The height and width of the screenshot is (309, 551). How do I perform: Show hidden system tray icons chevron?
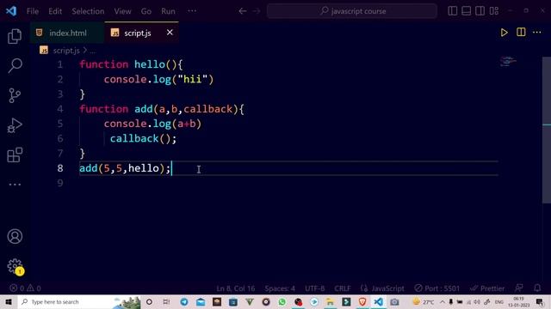point(443,301)
